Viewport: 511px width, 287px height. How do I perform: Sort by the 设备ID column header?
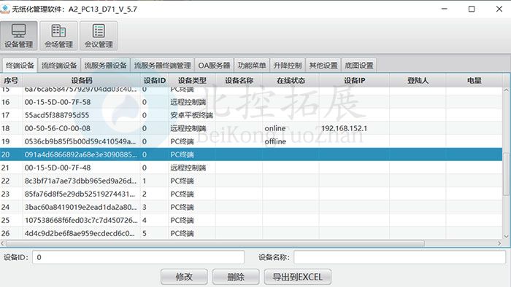[x=155, y=80]
